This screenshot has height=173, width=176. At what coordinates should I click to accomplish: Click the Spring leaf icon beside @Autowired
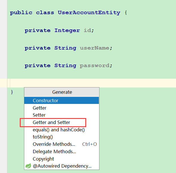pos(28,166)
